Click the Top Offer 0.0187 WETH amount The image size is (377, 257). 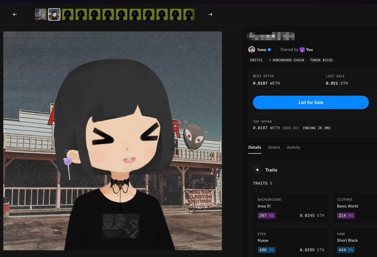267,128
